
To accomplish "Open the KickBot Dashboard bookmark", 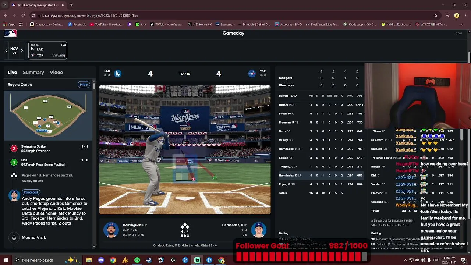I will pos(396,25).
